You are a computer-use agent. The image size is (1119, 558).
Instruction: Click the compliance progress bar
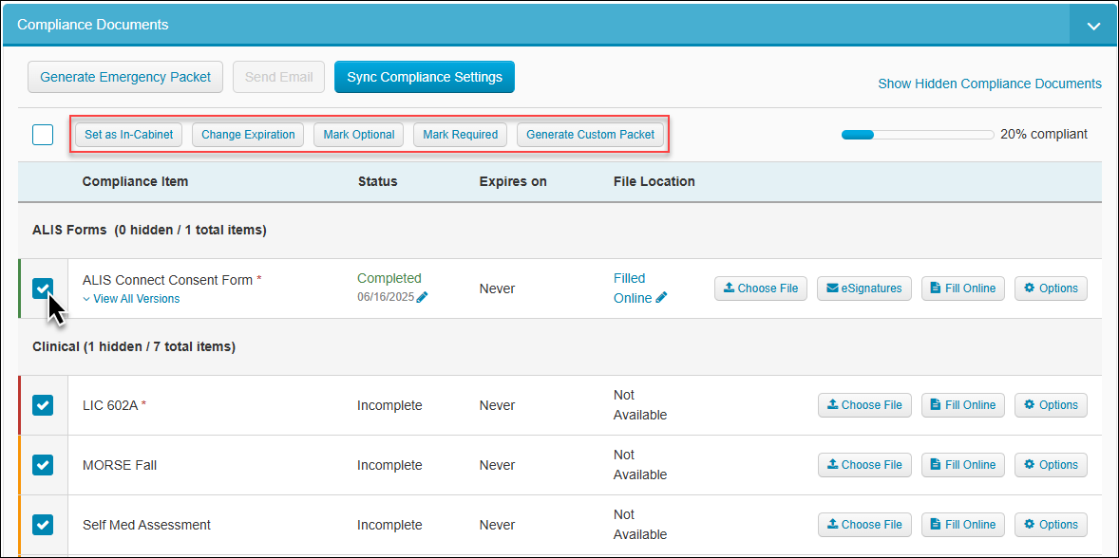tap(918, 134)
